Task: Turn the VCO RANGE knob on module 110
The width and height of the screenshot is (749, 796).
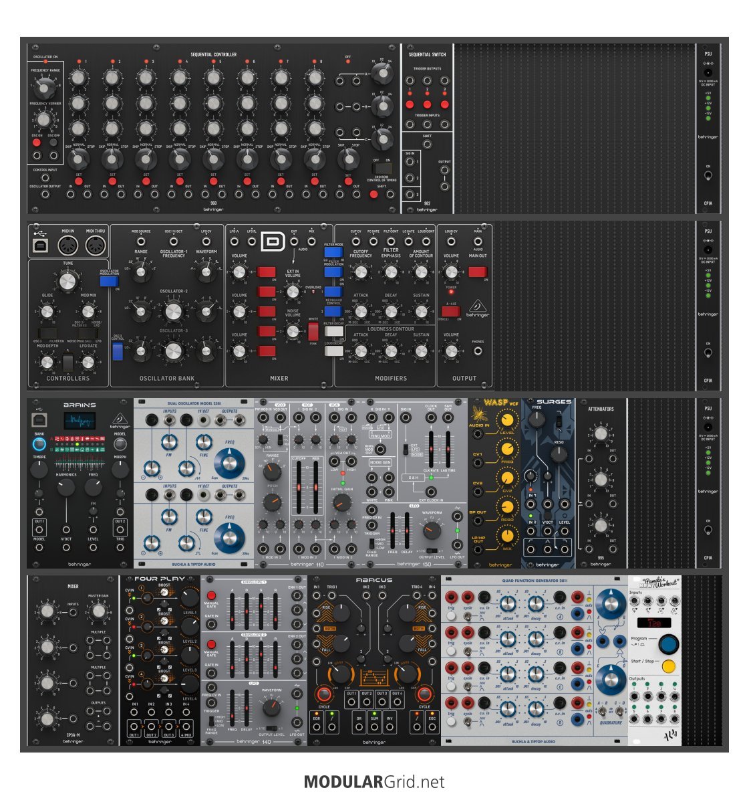Action: click(272, 472)
